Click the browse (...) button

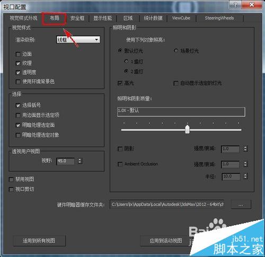241,205
